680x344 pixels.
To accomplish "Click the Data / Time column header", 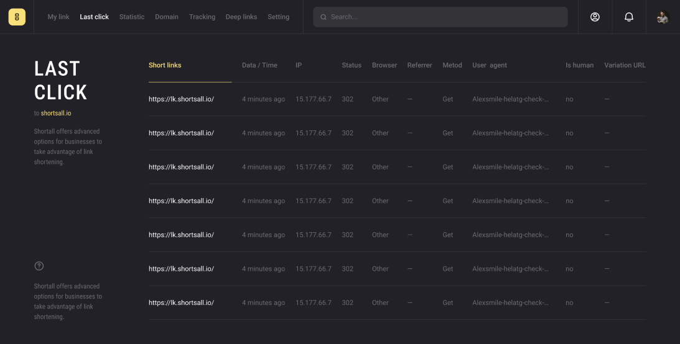I will coord(259,65).
